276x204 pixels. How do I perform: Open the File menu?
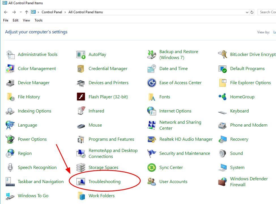pyautogui.click(x=5, y=20)
